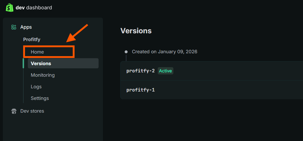
Task: Select the Profitfy app in sidebar
Action: (x=32, y=39)
